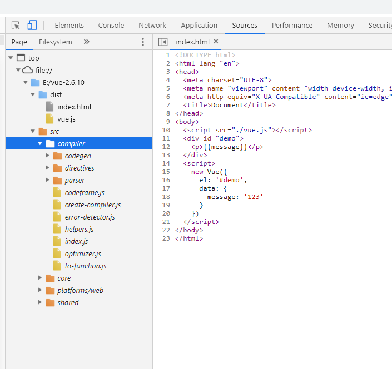Click the Document title text on line 7
This screenshot has width=392, height=369.
tap(227, 105)
